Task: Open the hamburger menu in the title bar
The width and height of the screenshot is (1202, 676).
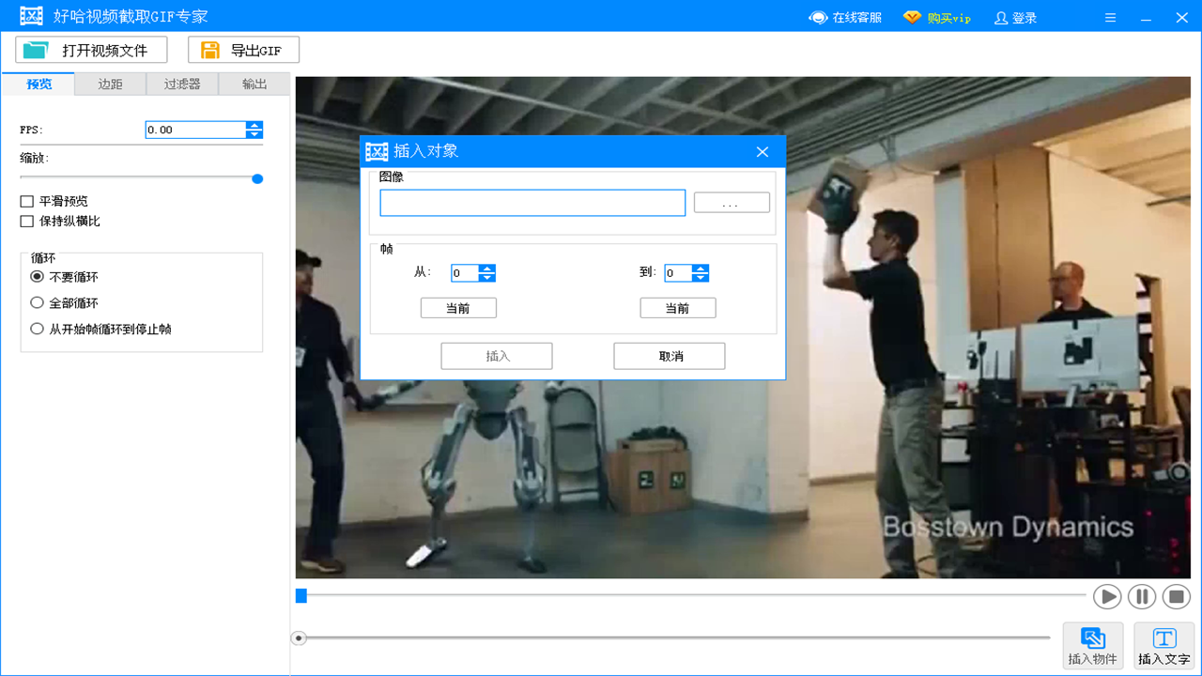Action: click(x=1110, y=16)
